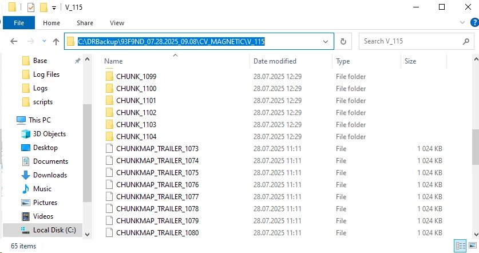Select This PC in navigation pane
This screenshot has height=253, width=479.
point(39,120)
